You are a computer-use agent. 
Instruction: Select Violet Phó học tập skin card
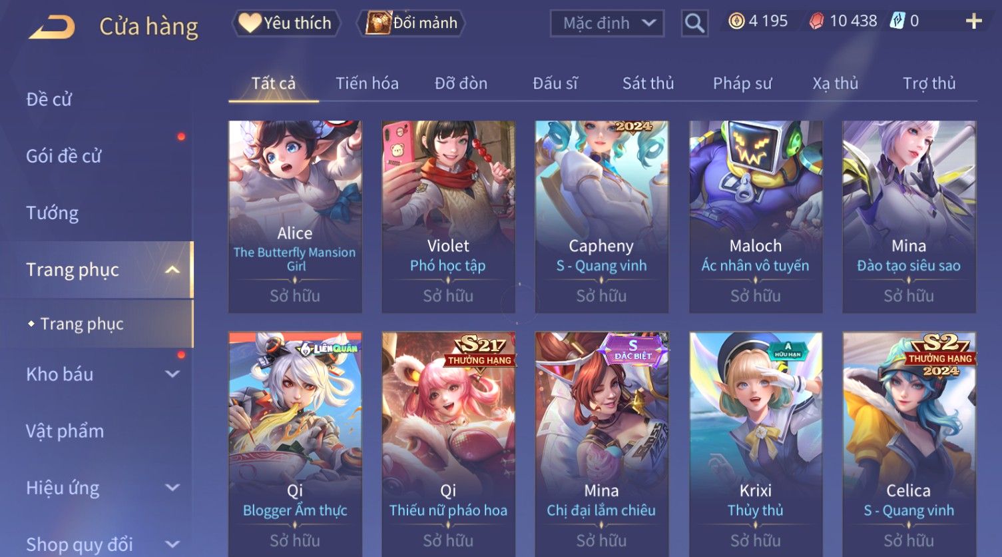(x=448, y=217)
